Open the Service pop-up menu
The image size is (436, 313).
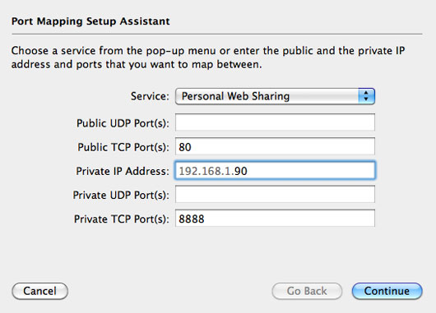click(275, 96)
